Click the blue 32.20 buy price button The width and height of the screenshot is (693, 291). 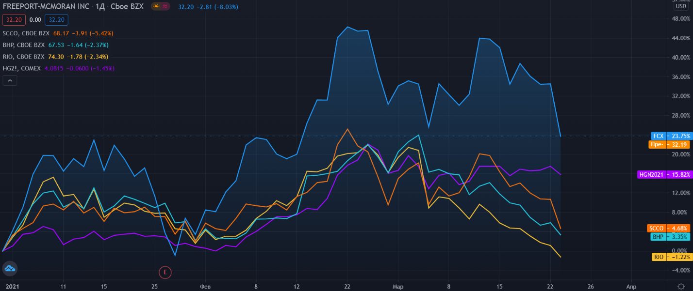coord(56,20)
